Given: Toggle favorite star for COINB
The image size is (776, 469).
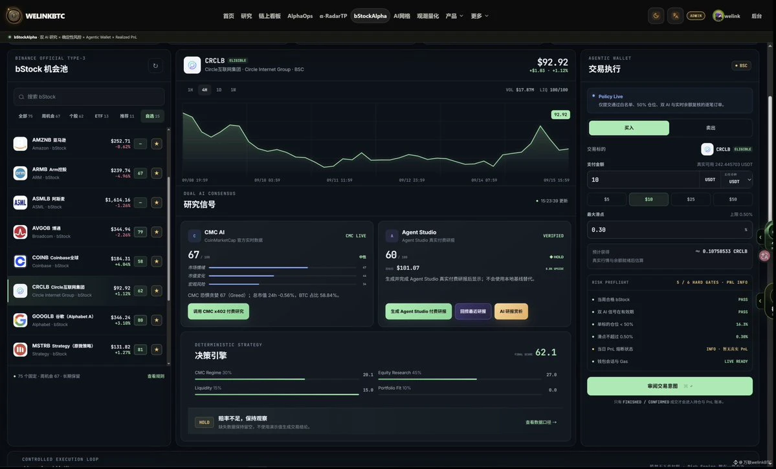Looking at the screenshot, I should (x=157, y=261).
